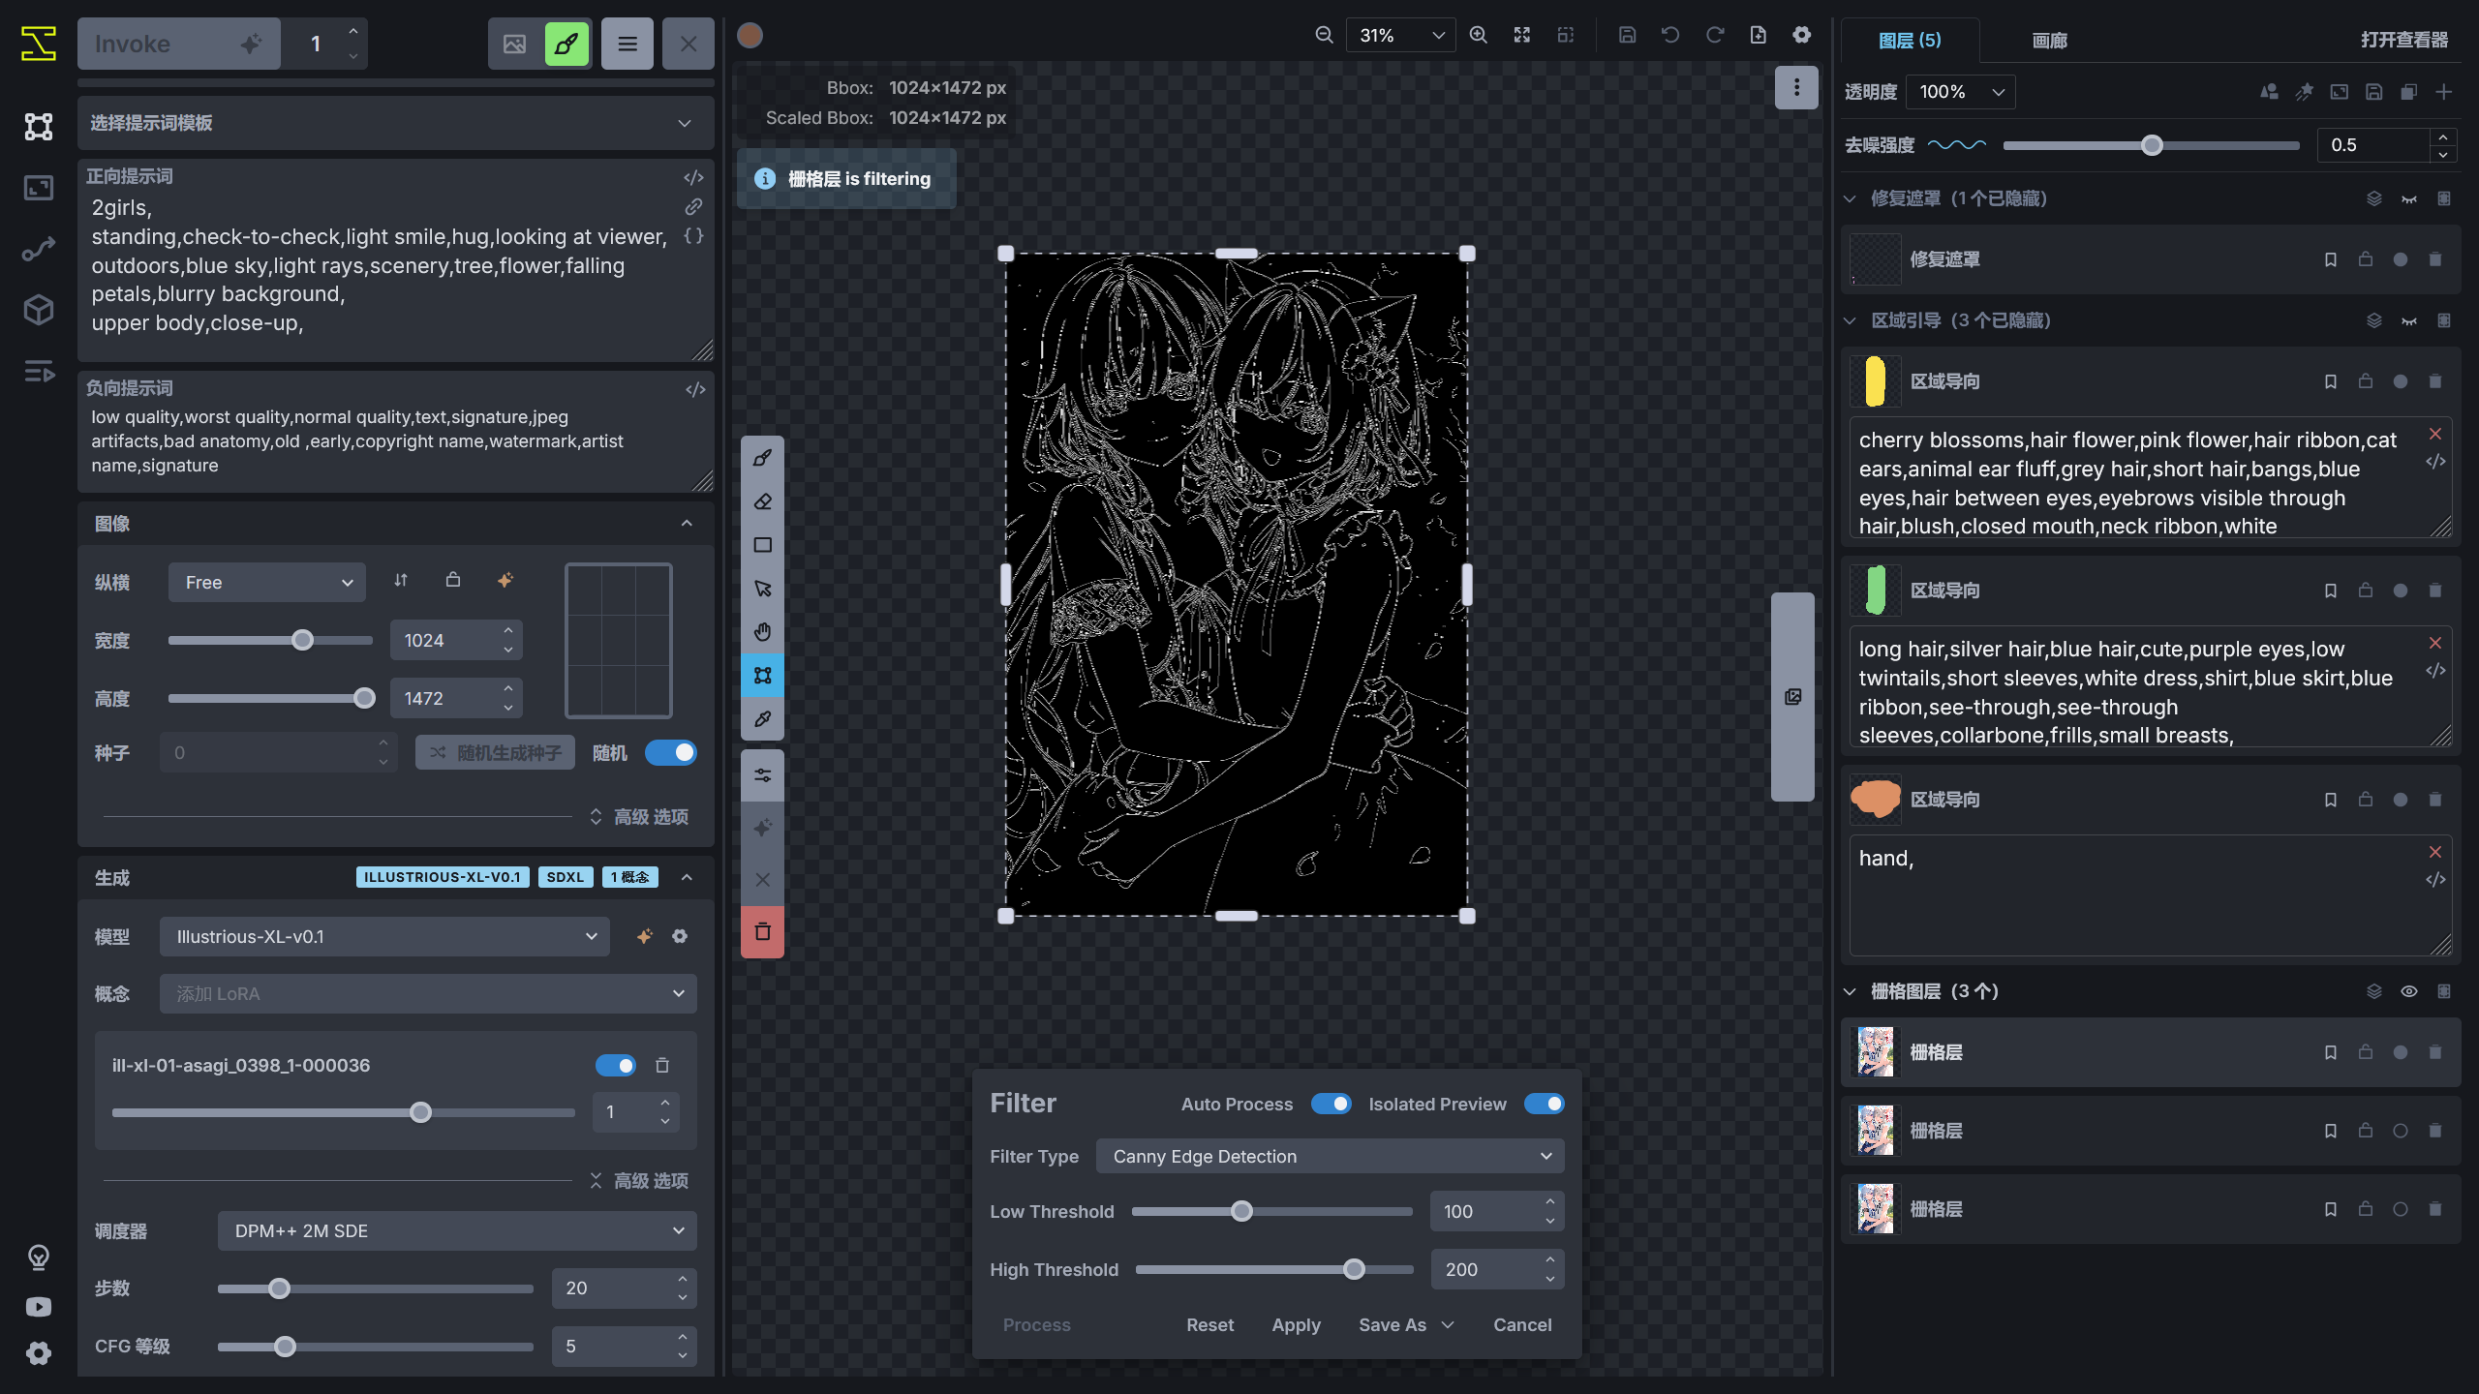Select the brush tool in canvas toolbar
This screenshot has height=1394, width=2479.
pos(762,458)
